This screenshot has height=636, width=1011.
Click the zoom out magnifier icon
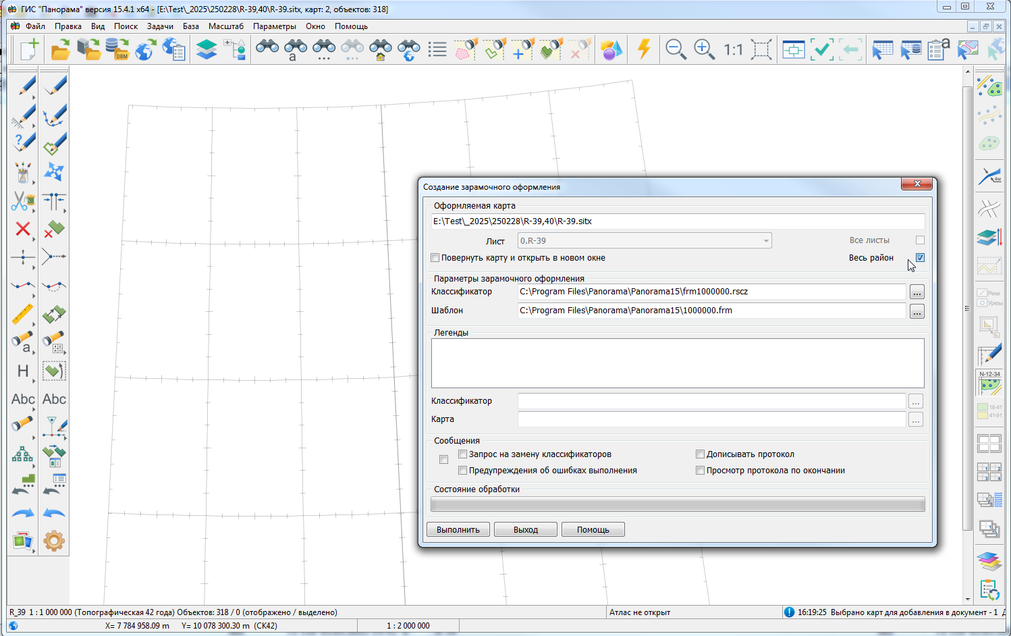click(676, 49)
